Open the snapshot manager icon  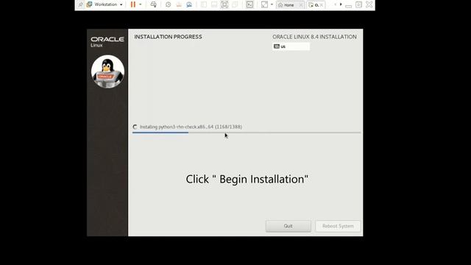pyautogui.click(x=189, y=4)
